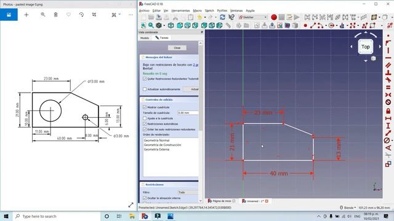Click the What's This help cursor icon

click(231, 17)
